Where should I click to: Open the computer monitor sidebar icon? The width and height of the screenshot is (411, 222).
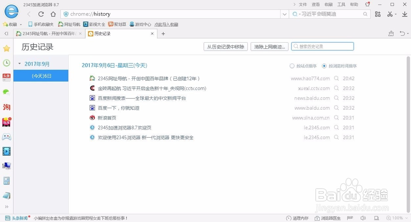7,166
